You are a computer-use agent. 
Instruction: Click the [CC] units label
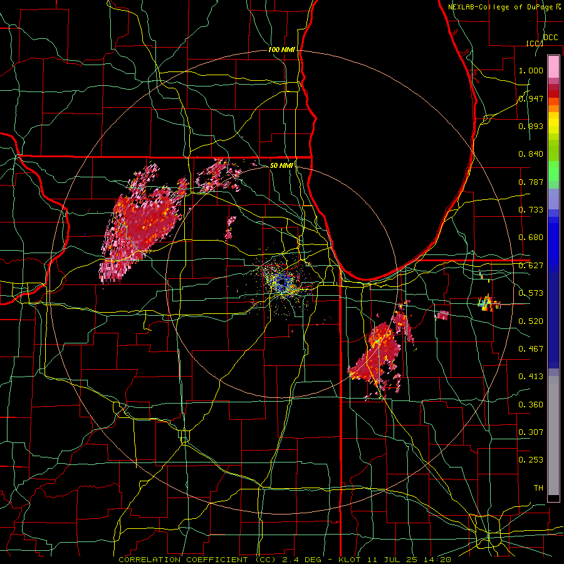tap(535, 43)
